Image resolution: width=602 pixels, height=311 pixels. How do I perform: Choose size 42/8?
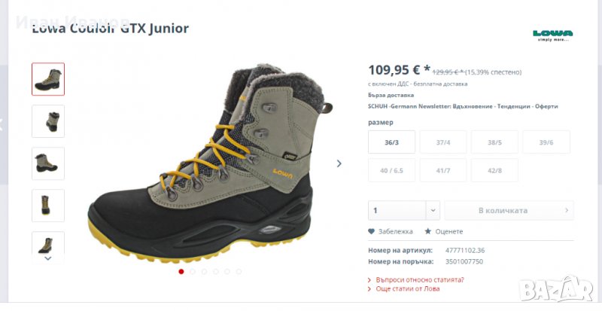pyautogui.click(x=494, y=170)
